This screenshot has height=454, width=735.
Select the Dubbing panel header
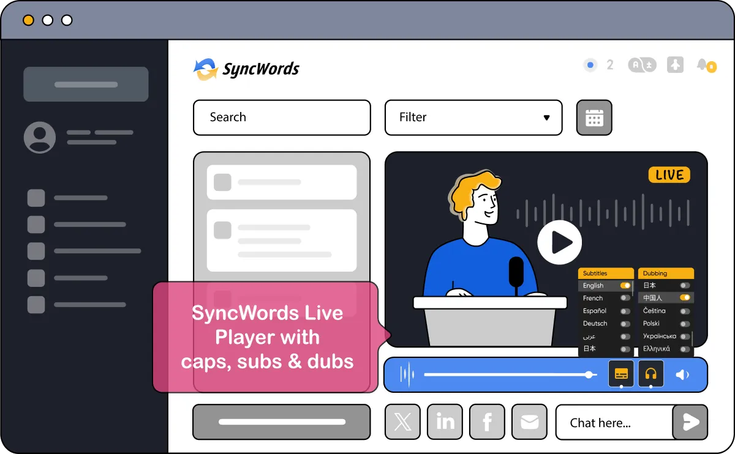pos(666,273)
